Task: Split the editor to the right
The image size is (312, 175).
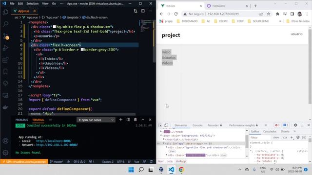Action: (143, 11)
